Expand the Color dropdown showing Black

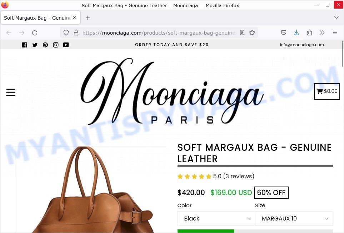(x=216, y=218)
